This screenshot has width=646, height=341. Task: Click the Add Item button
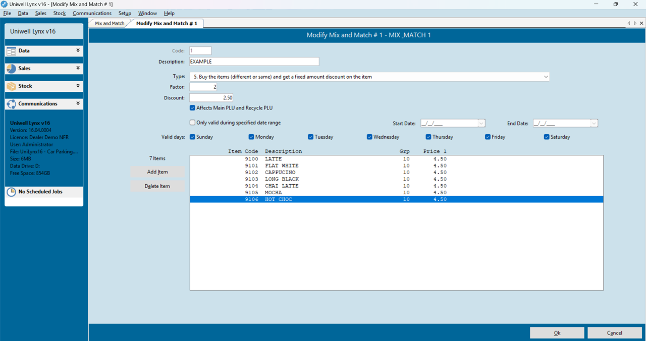157,172
